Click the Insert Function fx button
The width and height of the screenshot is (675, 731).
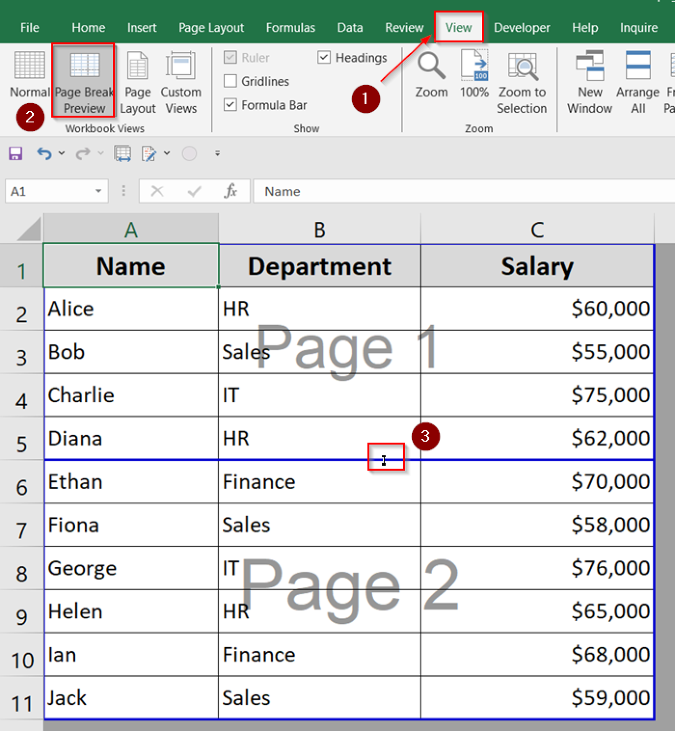pos(231,191)
